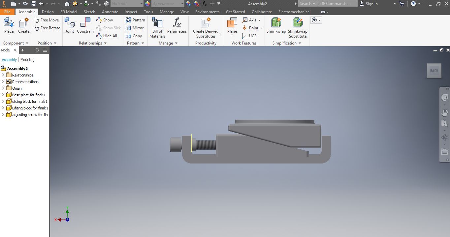
Task: Open the model browser options menu icon
Action: tap(45, 50)
